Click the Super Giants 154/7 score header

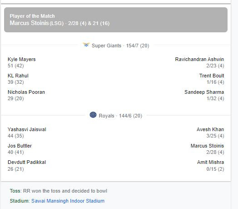click(120, 46)
